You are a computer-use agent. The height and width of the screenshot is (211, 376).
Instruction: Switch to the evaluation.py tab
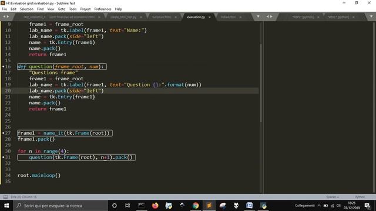point(196,17)
